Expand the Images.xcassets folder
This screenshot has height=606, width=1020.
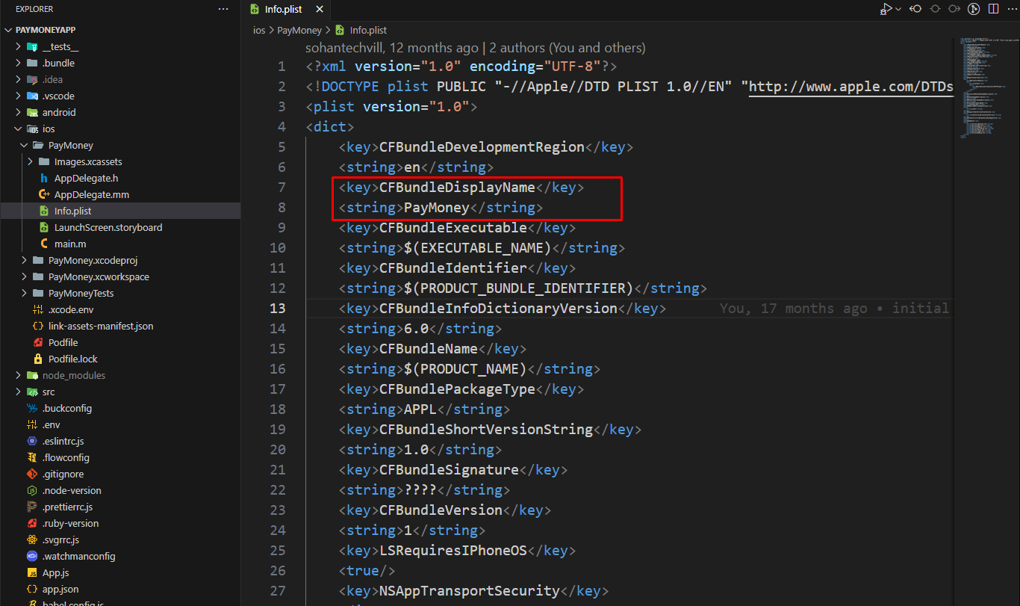tap(30, 161)
